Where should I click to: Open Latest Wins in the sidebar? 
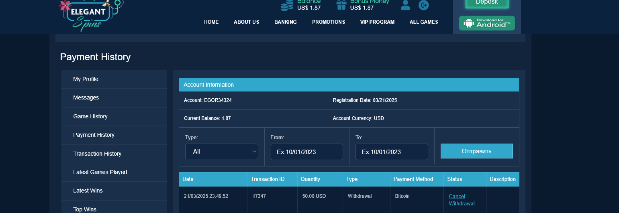pos(88,191)
